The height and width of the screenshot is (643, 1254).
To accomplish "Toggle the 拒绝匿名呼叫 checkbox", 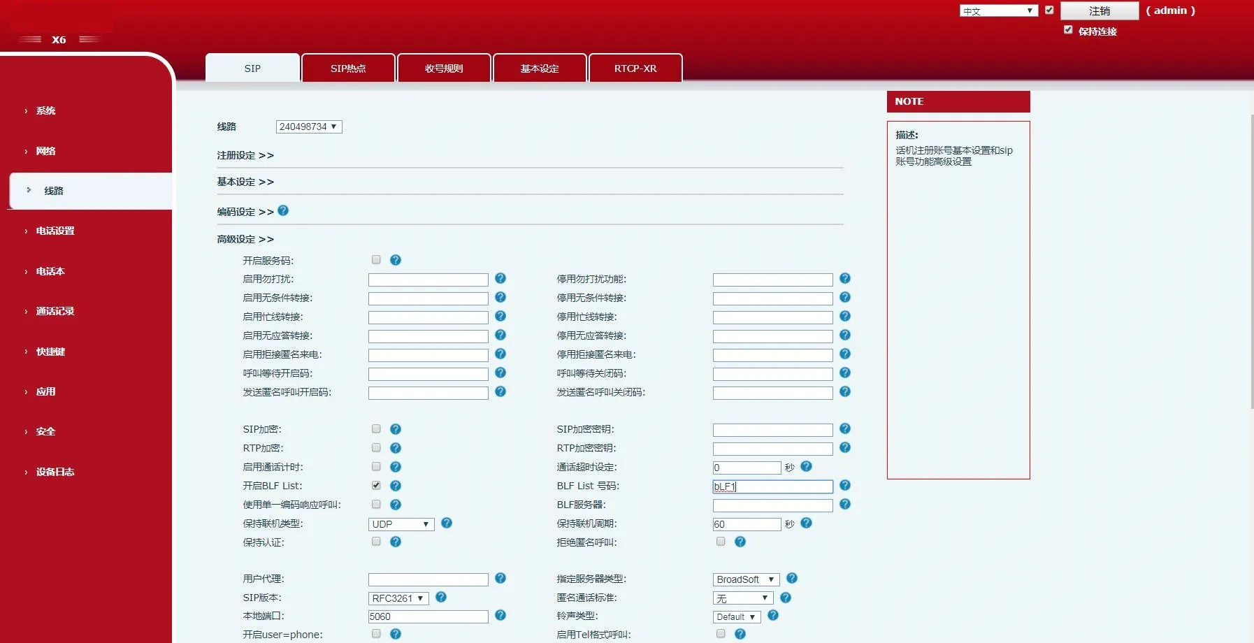I will (x=721, y=541).
